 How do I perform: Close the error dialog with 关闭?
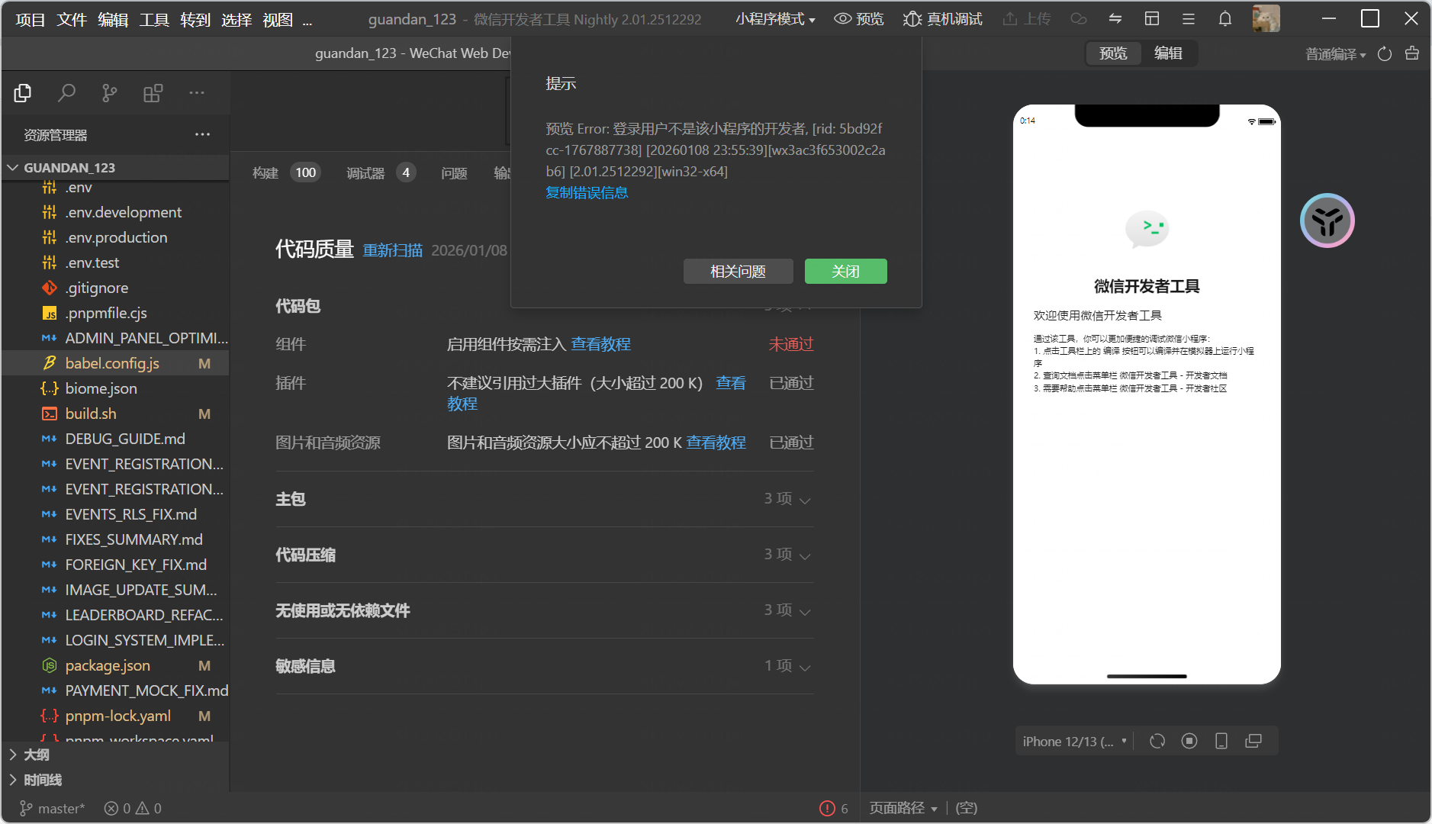coord(845,272)
